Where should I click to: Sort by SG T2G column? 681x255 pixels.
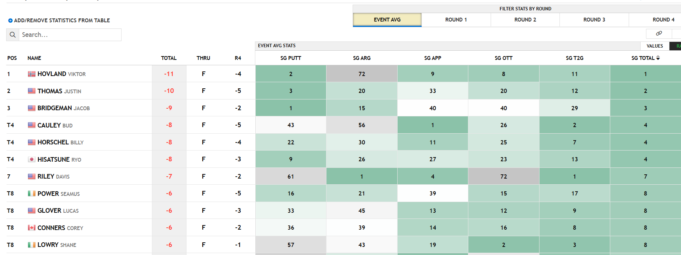tap(574, 58)
